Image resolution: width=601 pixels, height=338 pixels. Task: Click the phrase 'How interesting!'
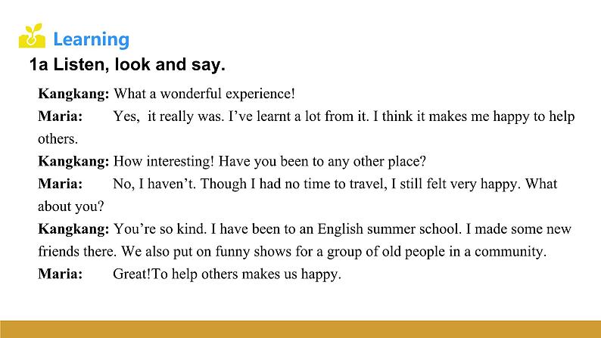(x=163, y=161)
